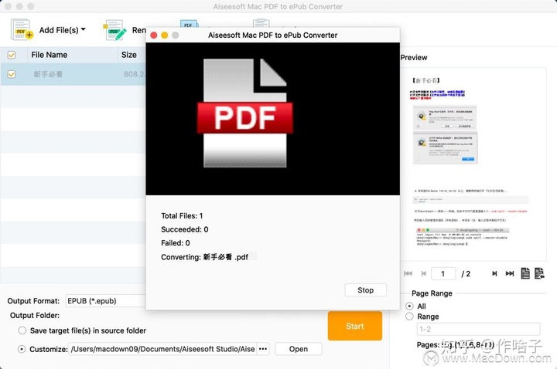
Task: Click the page export document icon
Action: coord(539,273)
